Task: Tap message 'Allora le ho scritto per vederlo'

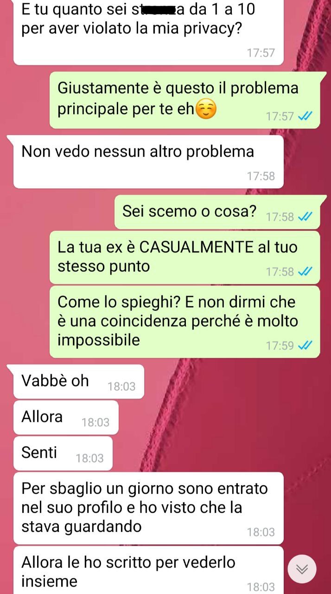Action: pyautogui.click(x=148, y=570)
